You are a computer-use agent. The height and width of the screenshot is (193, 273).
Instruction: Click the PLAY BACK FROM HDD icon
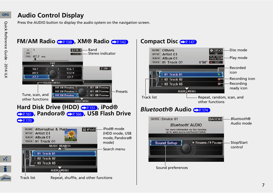click(x=216, y=58)
